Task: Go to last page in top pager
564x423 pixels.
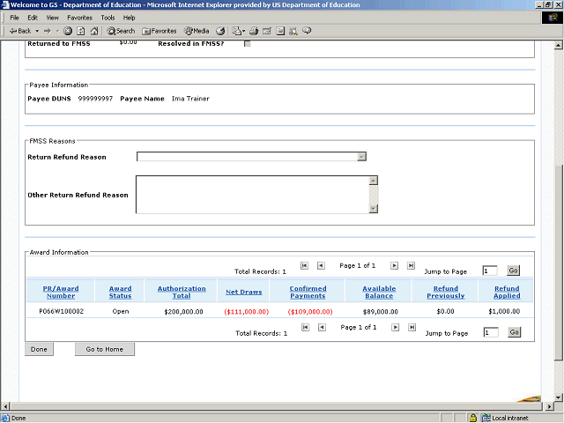Action: (x=411, y=265)
